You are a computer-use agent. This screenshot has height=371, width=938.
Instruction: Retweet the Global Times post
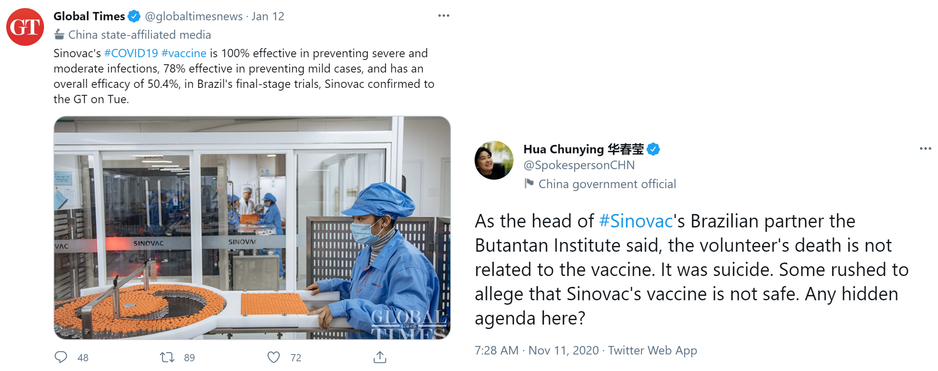point(167,357)
